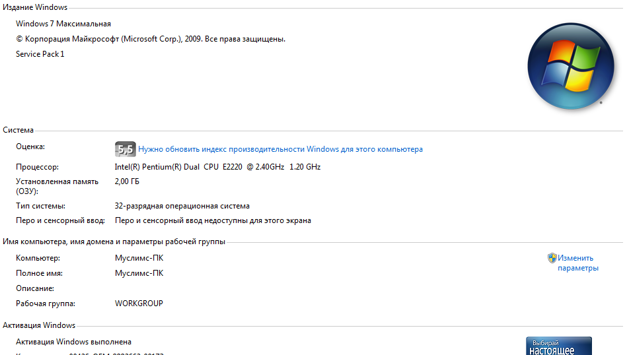Click the Windows 7 logo orb

pos(570,66)
